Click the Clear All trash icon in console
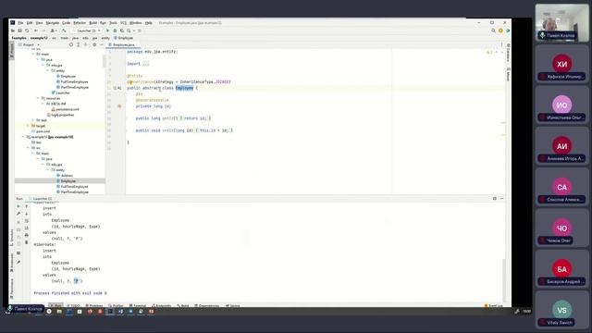 pos(27,242)
